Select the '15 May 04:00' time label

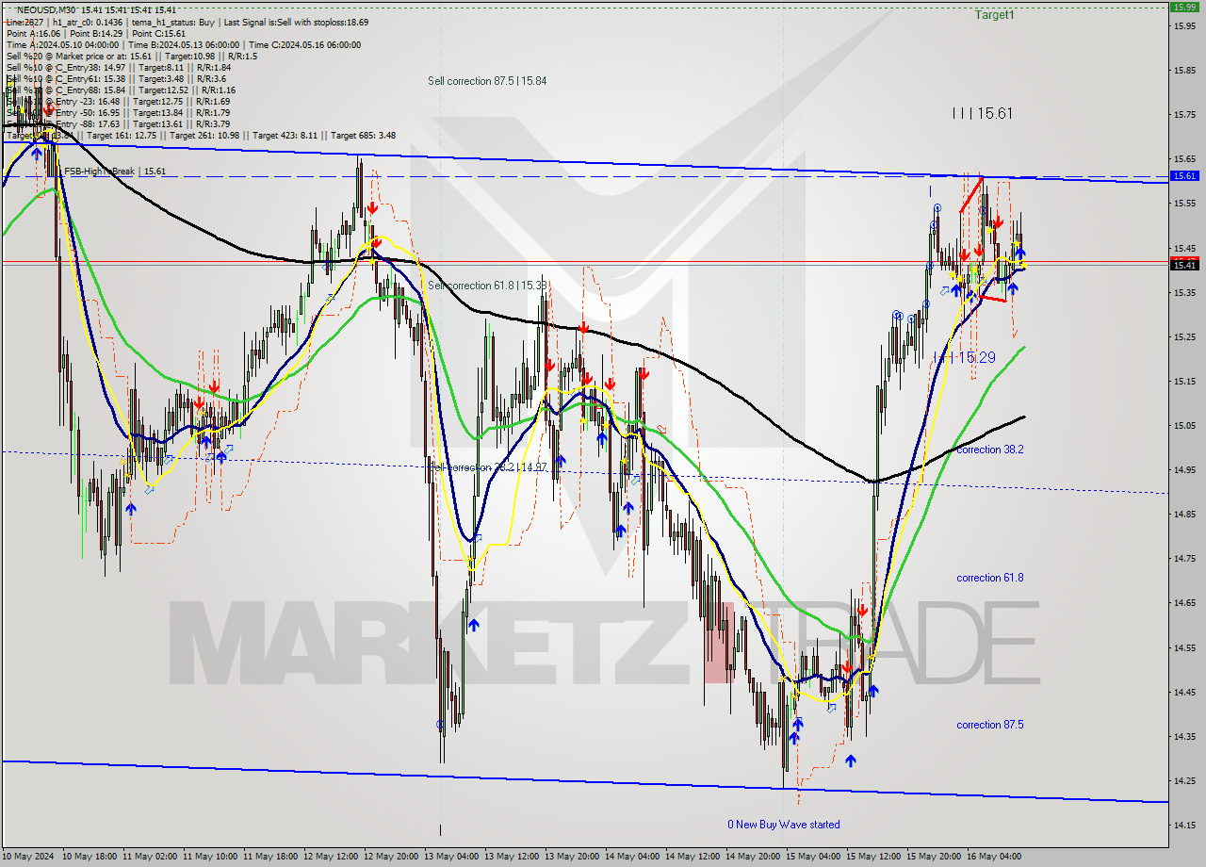tap(815, 857)
